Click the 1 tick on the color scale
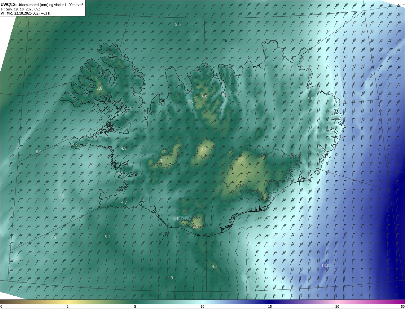Screen dimensions: 405x309 (68, 306)
